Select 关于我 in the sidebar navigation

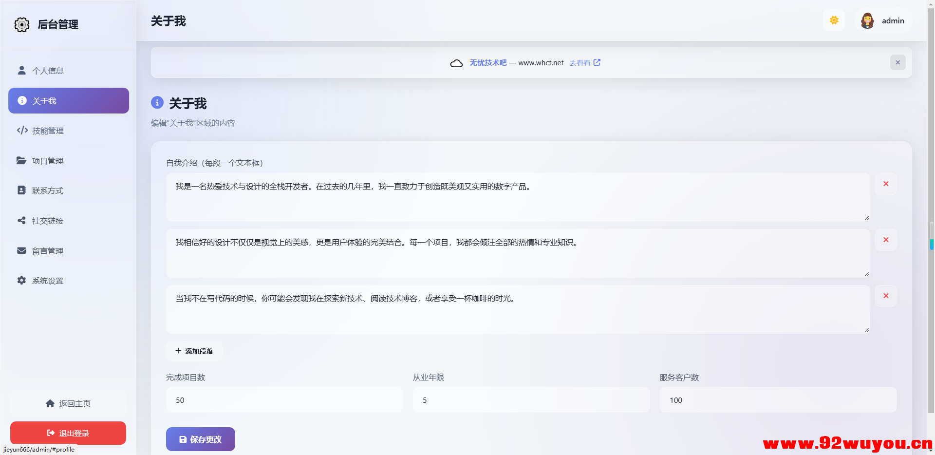pyautogui.click(x=68, y=100)
